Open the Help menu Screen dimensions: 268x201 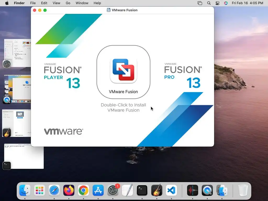[97, 3]
